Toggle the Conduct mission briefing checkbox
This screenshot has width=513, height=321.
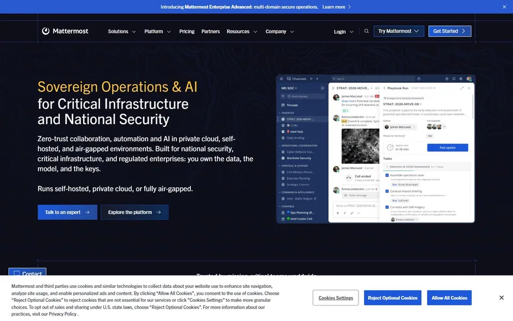click(387, 192)
